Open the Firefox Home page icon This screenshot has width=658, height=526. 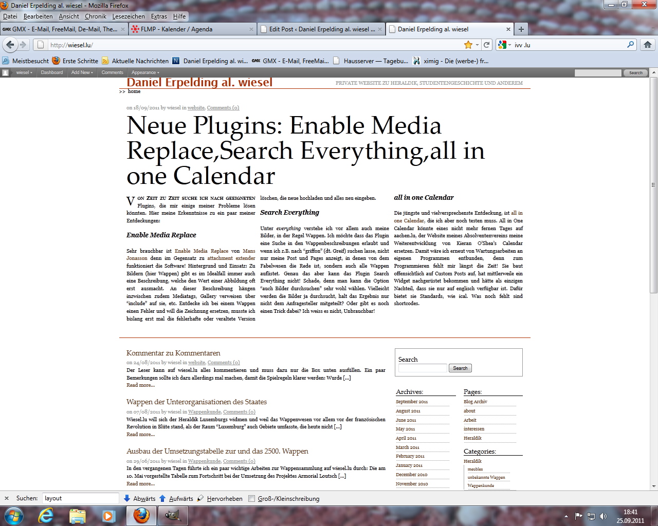point(647,45)
